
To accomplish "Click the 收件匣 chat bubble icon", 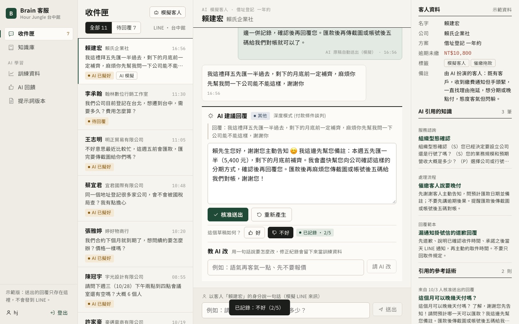I will [x=11, y=33].
